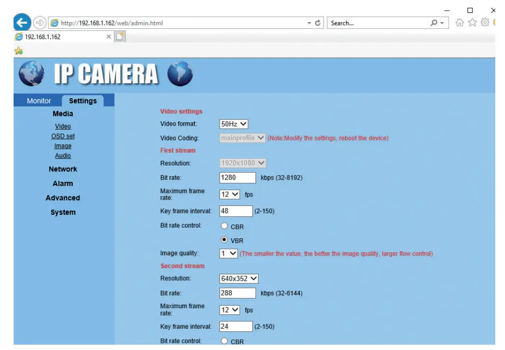
Task: Go to the Audio settings link
Action: 63,156
